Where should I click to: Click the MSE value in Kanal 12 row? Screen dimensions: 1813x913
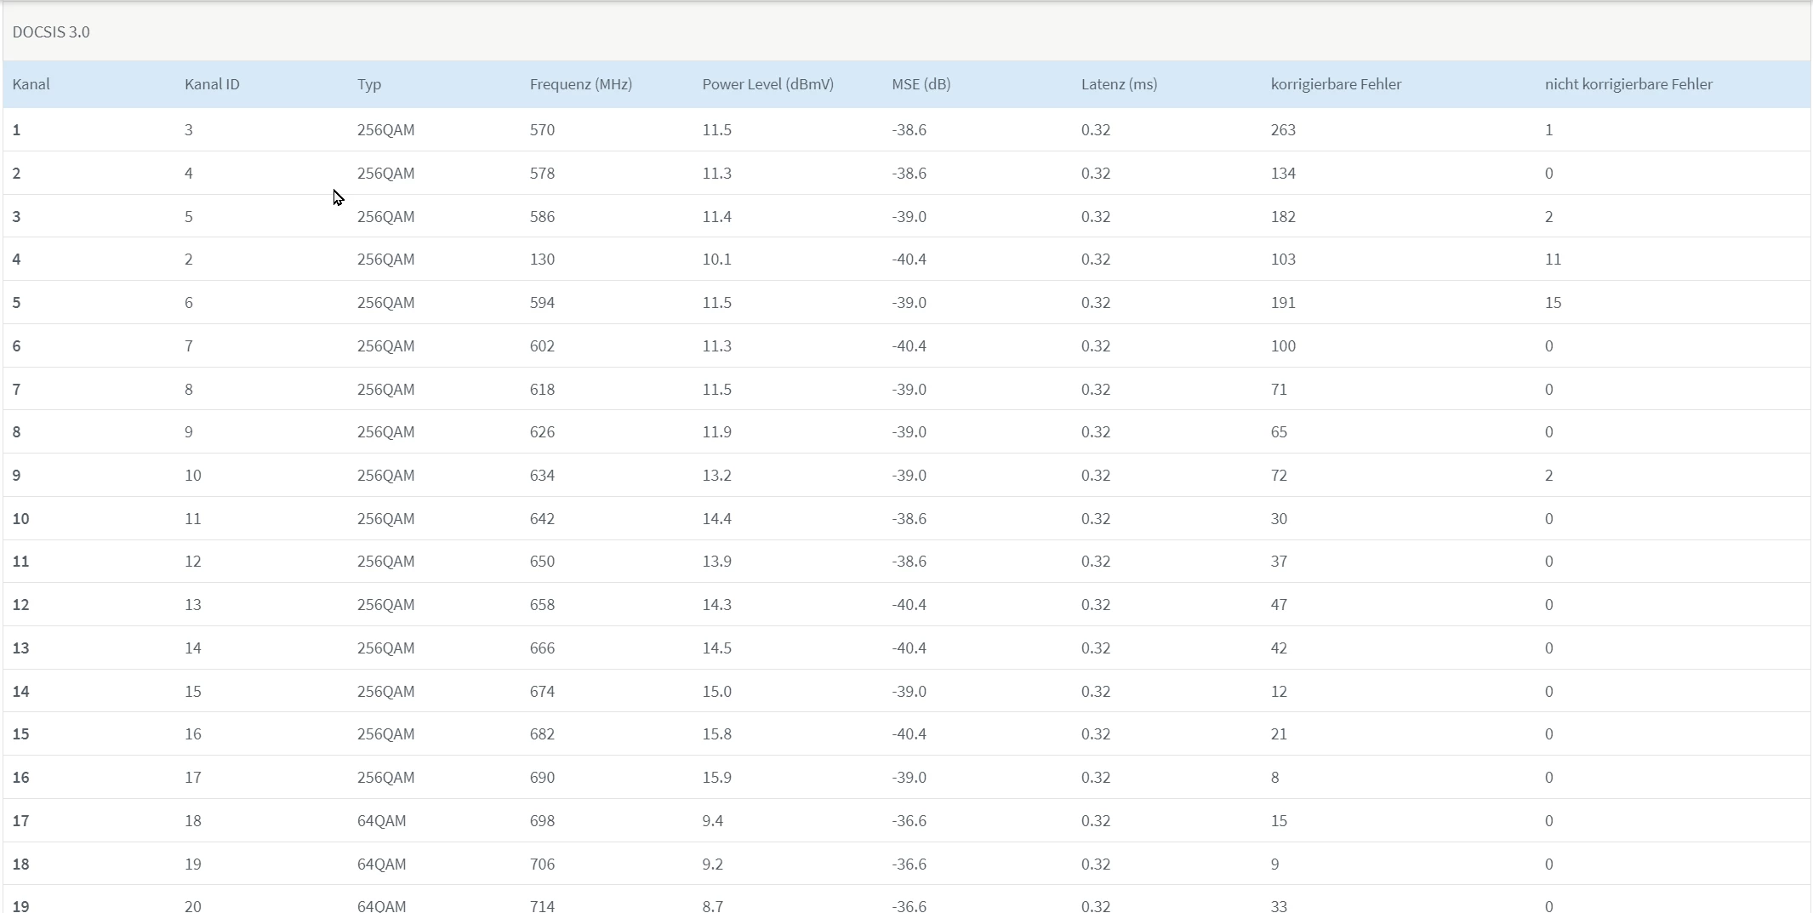click(x=909, y=605)
